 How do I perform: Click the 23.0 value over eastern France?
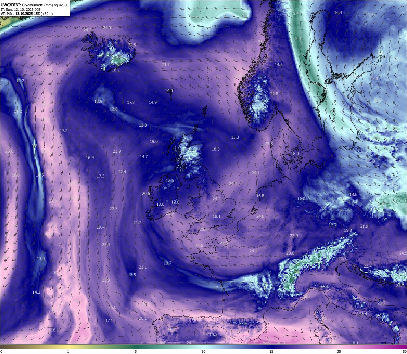point(290,253)
